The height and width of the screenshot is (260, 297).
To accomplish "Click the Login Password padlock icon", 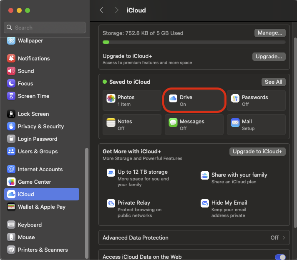I will (11, 139).
